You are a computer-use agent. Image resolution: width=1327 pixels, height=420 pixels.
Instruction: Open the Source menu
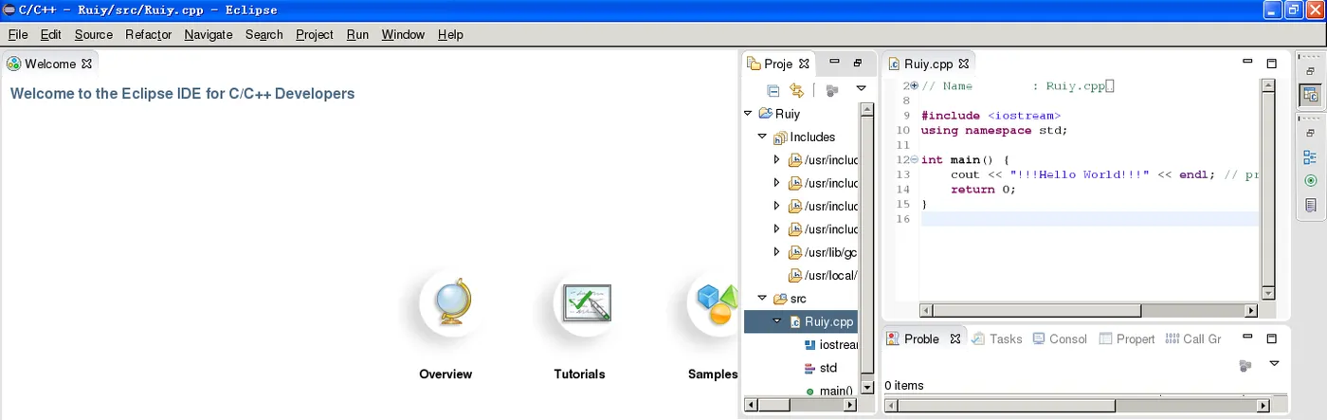pos(94,34)
